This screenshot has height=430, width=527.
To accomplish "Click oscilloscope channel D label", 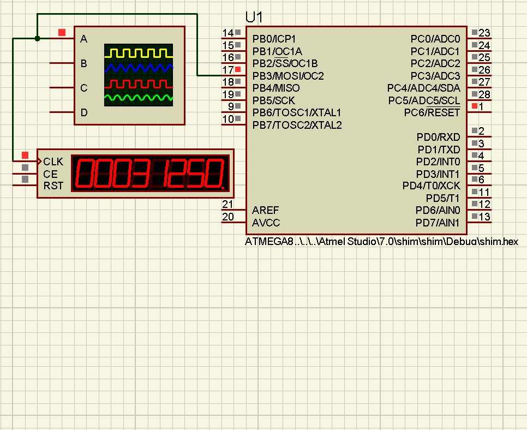I will point(83,112).
